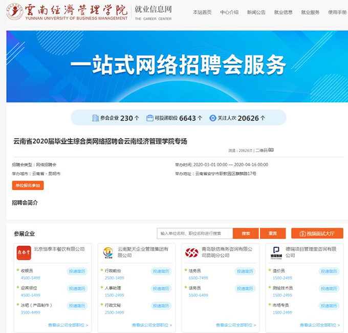Open the 人事助理 job title
348x333 pixels.
(113, 288)
